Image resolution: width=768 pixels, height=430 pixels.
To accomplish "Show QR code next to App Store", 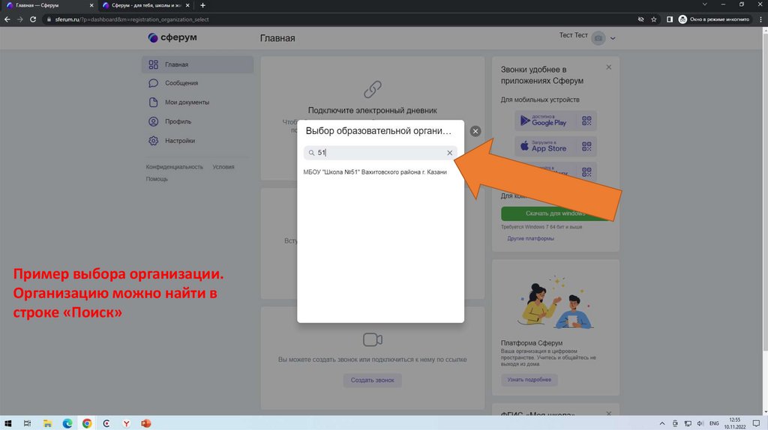I will point(586,146).
